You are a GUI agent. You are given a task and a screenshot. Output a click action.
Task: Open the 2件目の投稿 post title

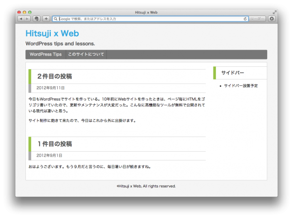coord(54,77)
